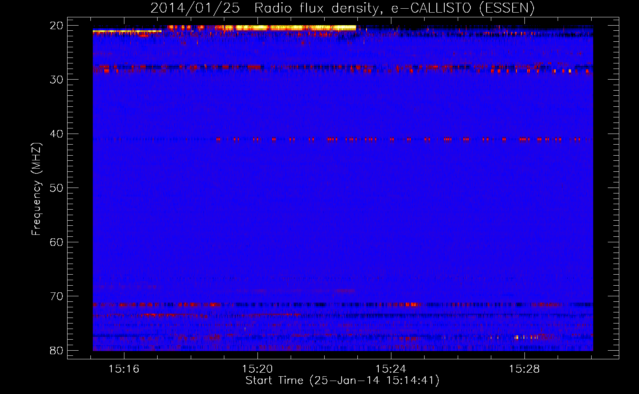Click the 'Start Time (25-Jan-14 15:14:41)' axis label
This screenshot has width=639, height=394.
342,381
